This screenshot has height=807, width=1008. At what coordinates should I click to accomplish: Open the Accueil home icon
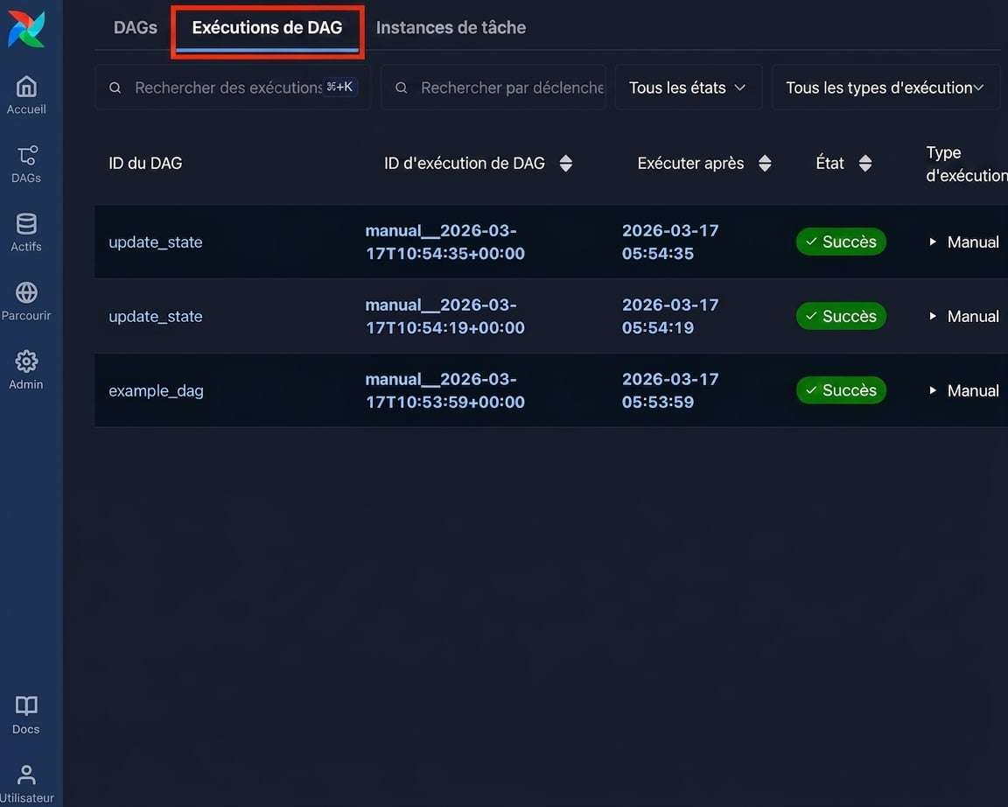[x=26, y=86]
